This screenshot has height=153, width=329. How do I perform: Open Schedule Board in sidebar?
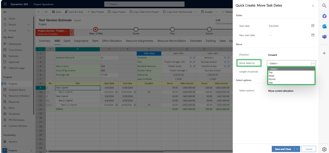point(17,90)
